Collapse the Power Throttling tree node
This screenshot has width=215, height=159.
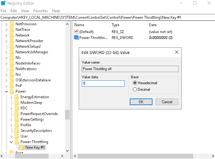pos(12,142)
